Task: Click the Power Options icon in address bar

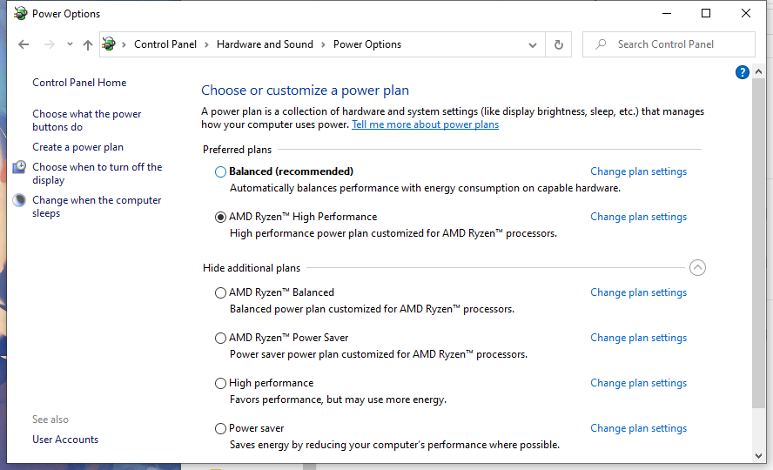Action: click(x=109, y=44)
